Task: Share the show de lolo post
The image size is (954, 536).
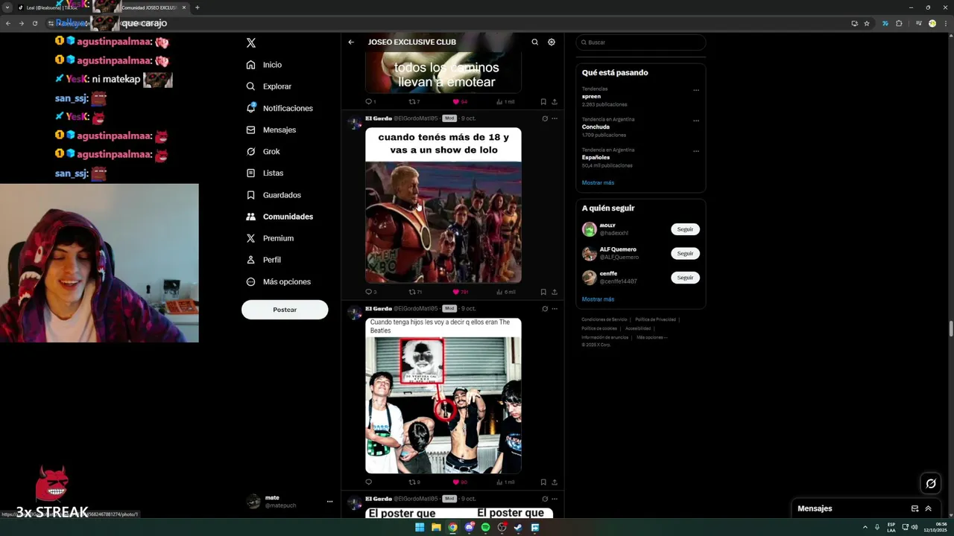Action: point(555,292)
